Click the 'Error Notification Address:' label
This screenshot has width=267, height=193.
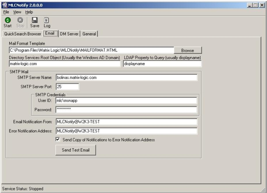[x=30, y=131]
